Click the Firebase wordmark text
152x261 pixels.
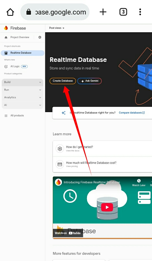click(x=18, y=28)
